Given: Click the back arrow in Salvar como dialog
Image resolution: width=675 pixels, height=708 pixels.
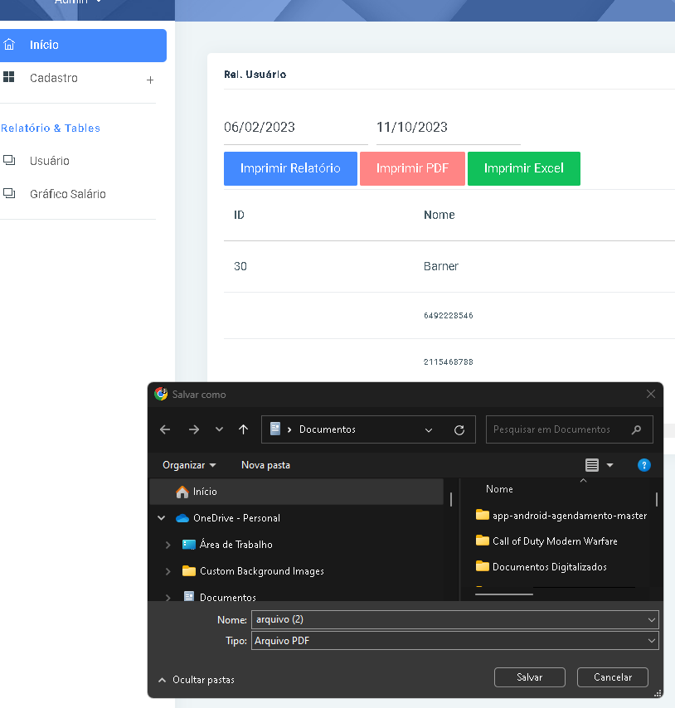Looking at the screenshot, I should click(x=164, y=429).
